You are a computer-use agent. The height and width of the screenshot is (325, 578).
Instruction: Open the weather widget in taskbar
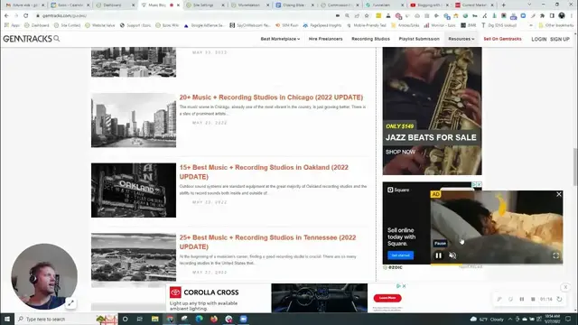click(487, 319)
